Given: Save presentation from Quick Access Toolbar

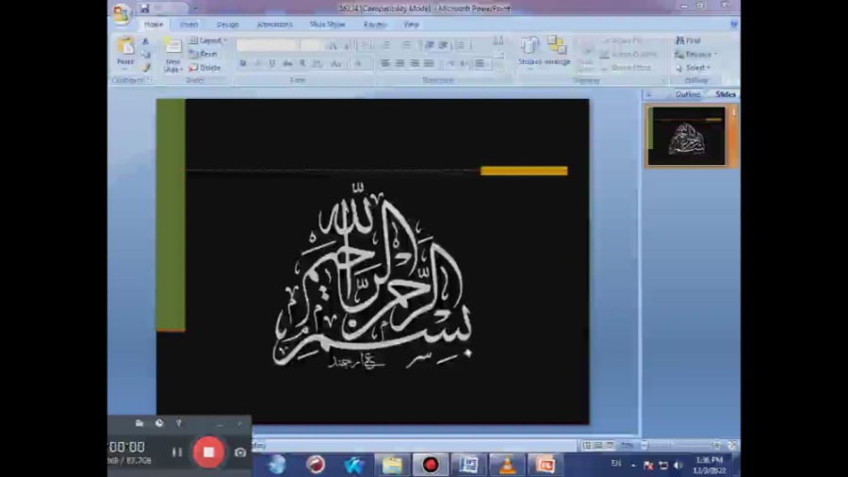Looking at the screenshot, I should [x=144, y=8].
